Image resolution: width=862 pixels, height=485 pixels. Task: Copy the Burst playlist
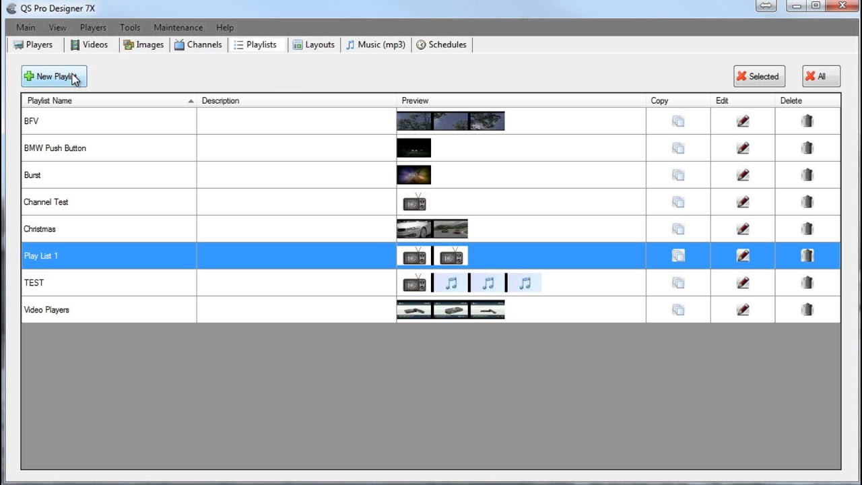[x=678, y=175]
